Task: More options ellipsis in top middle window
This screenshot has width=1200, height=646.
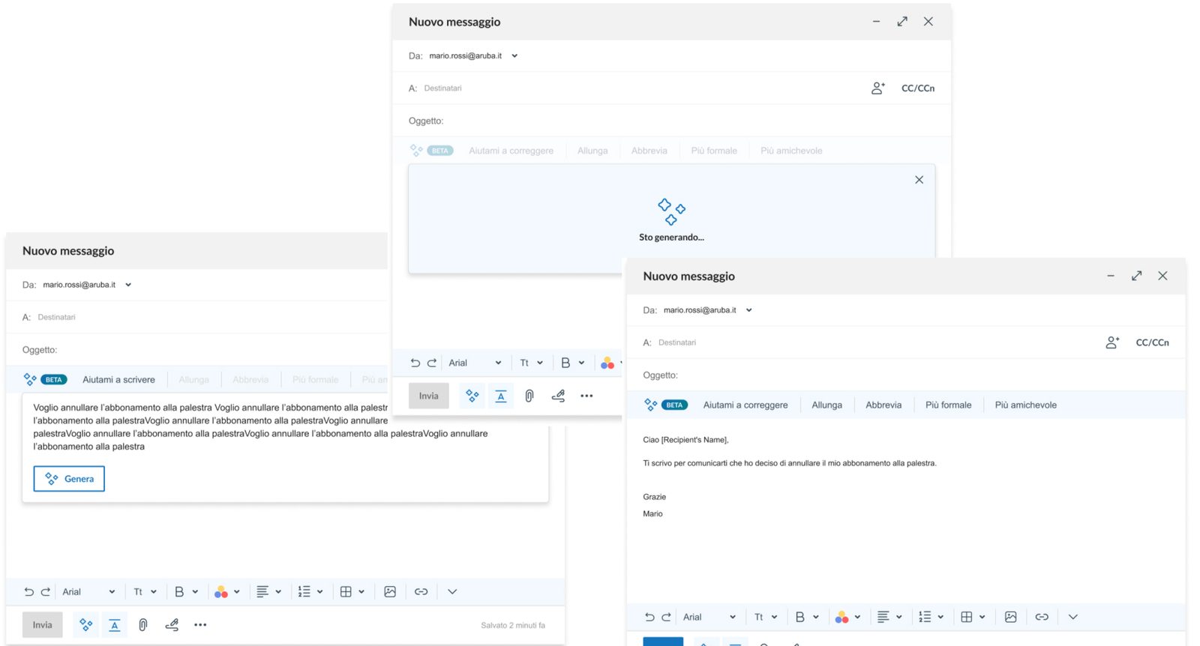Action: coord(586,396)
